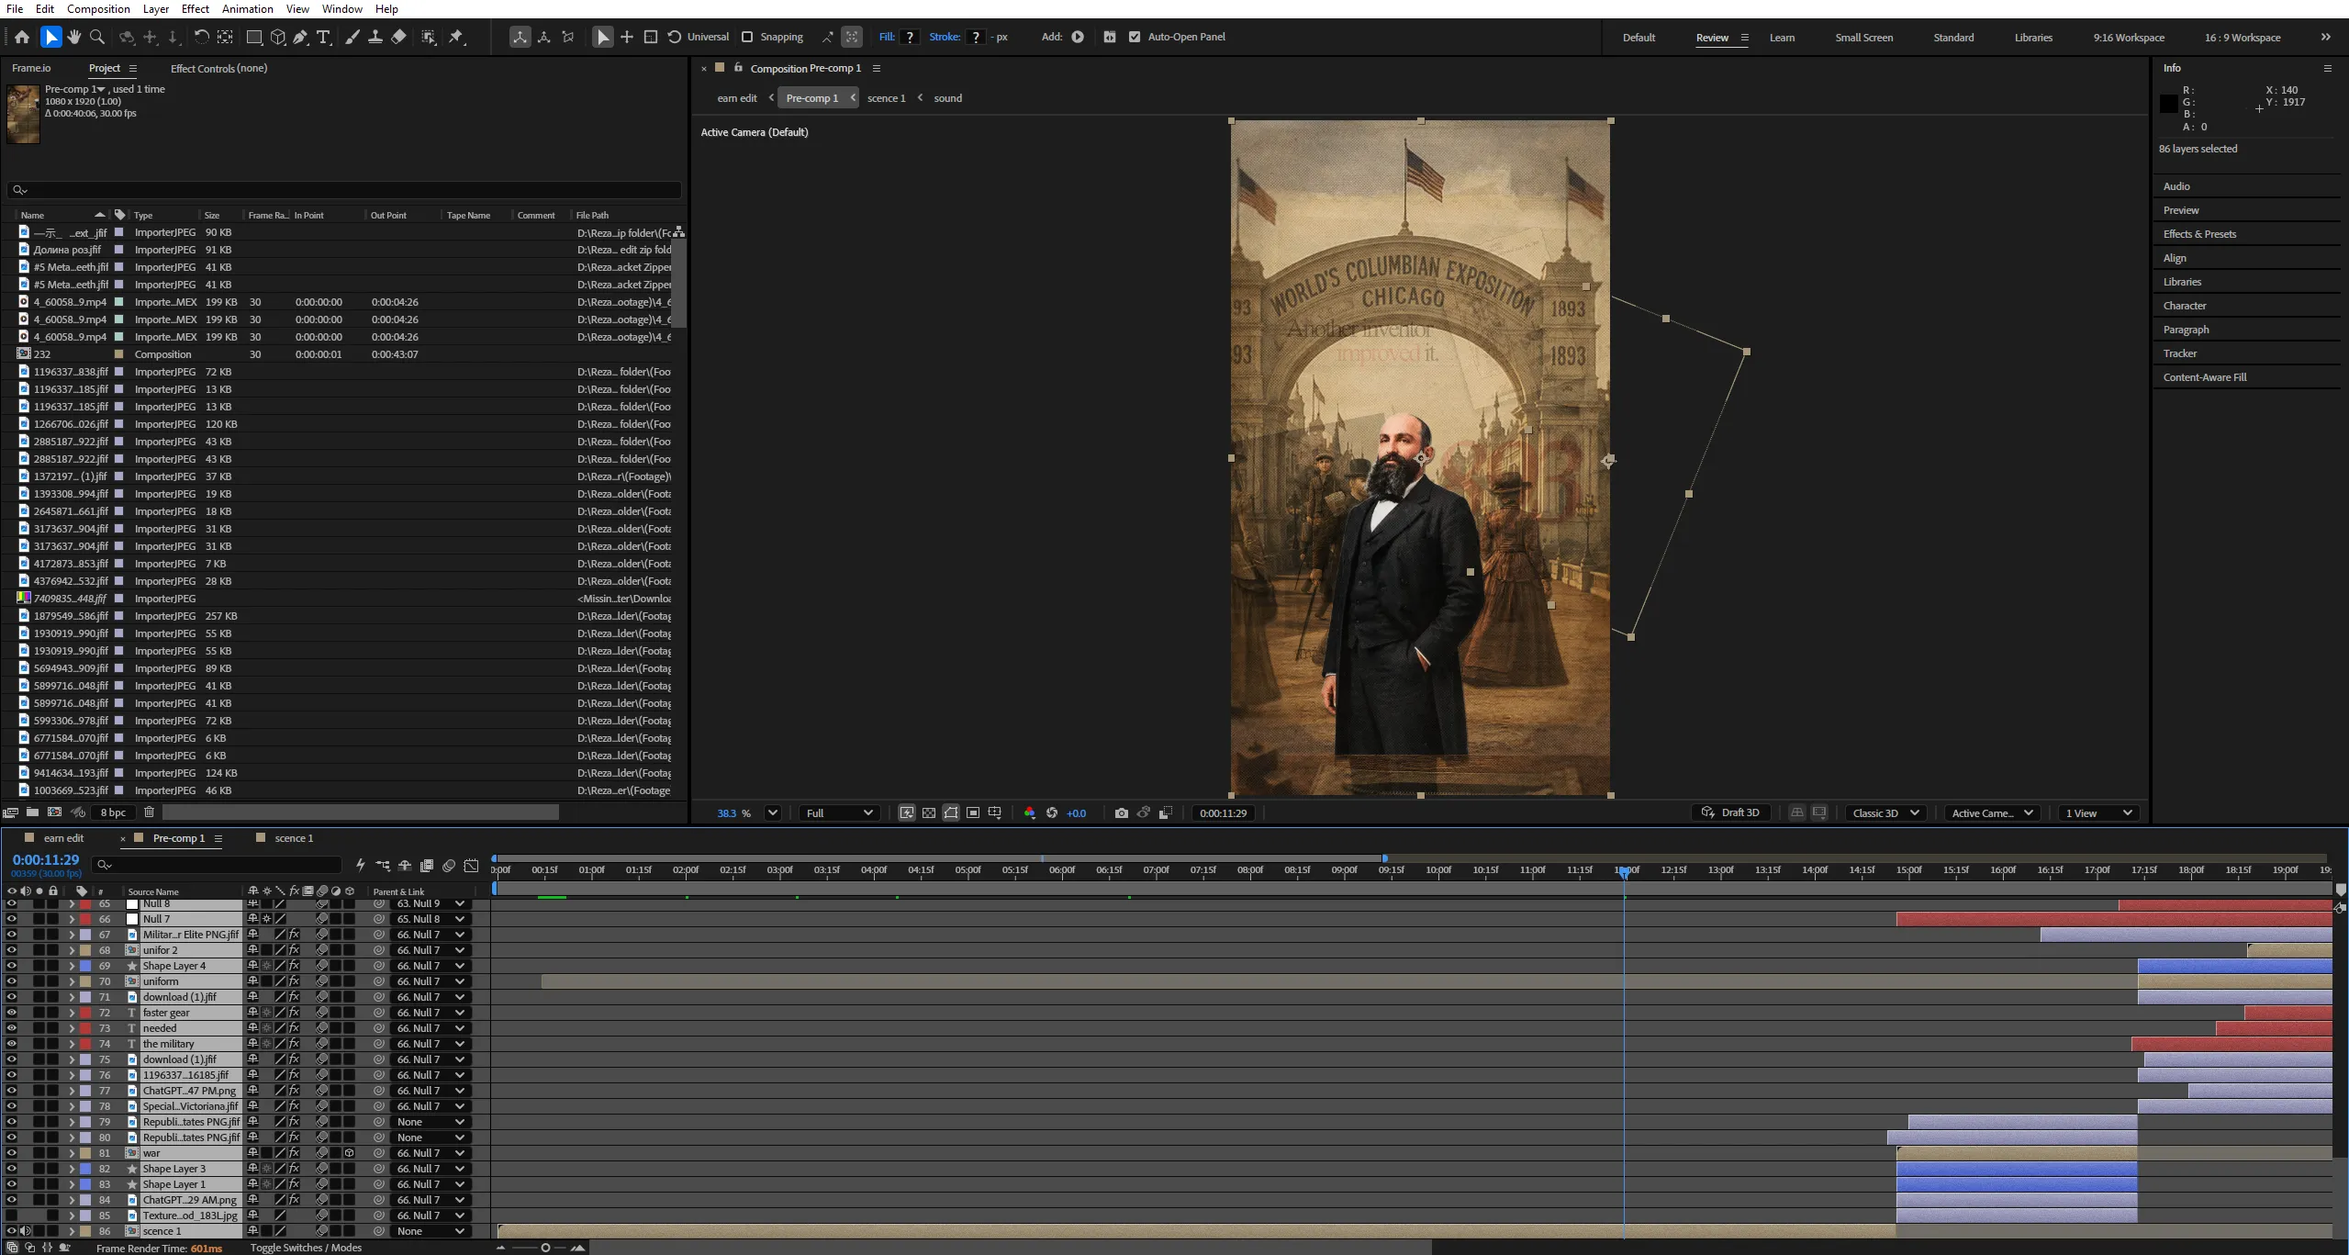This screenshot has width=2349, height=1255.
Task: Select the Pen tool
Action: pyautogui.click(x=300, y=37)
